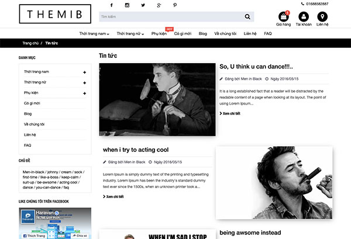Go to Trang chủ in breadcrumb

[30, 43]
